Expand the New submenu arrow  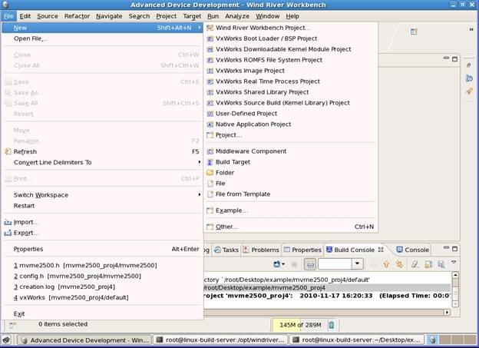coord(200,28)
